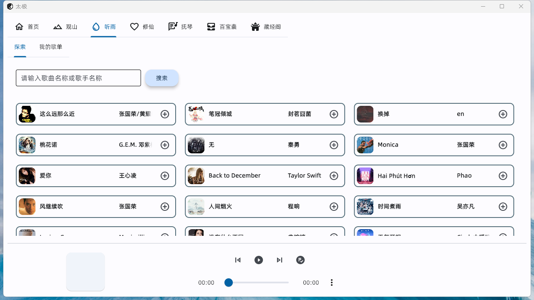Click artist name 封茗囧菌

300,114
